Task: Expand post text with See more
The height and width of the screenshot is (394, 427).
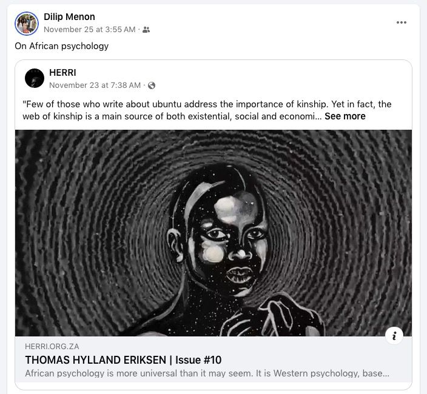Action: coord(345,116)
